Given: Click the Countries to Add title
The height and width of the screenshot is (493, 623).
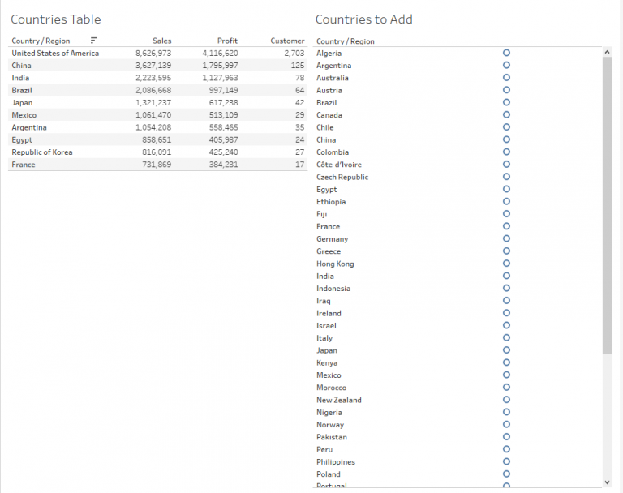Looking at the screenshot, I should 364,19.
